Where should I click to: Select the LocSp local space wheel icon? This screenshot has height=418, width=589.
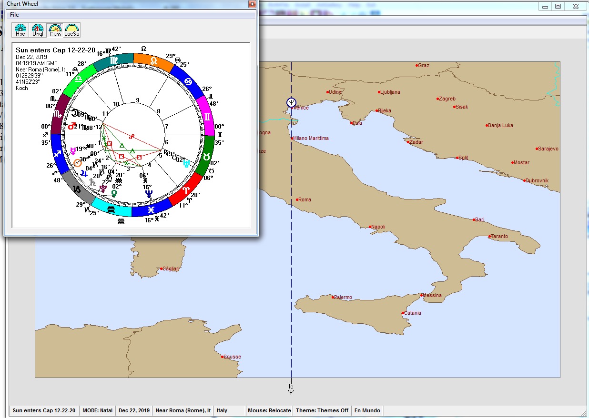(x=72, y=30)
